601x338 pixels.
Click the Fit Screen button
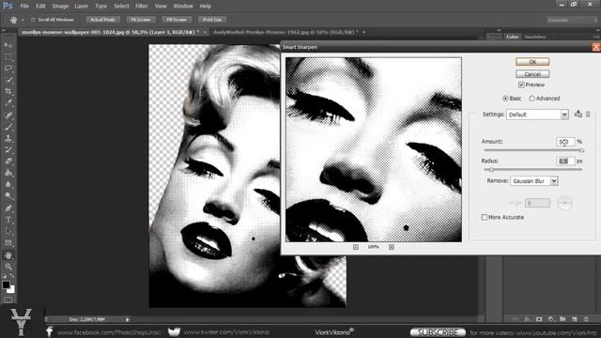pos(141,20)
